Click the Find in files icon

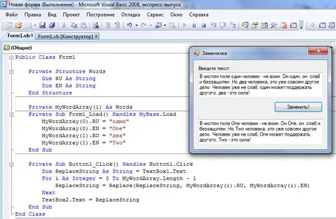(96, 25)
